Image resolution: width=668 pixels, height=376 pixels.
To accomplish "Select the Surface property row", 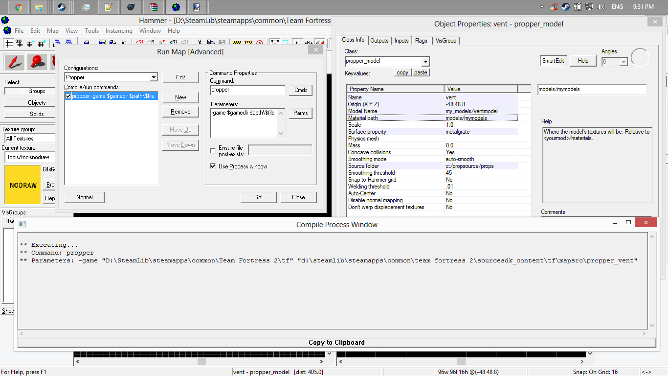I will (x=432, y=132).
